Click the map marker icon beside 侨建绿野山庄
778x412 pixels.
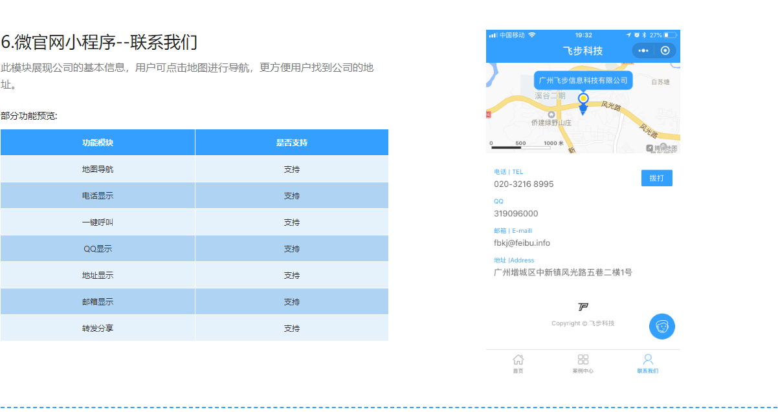pos(551,114)
